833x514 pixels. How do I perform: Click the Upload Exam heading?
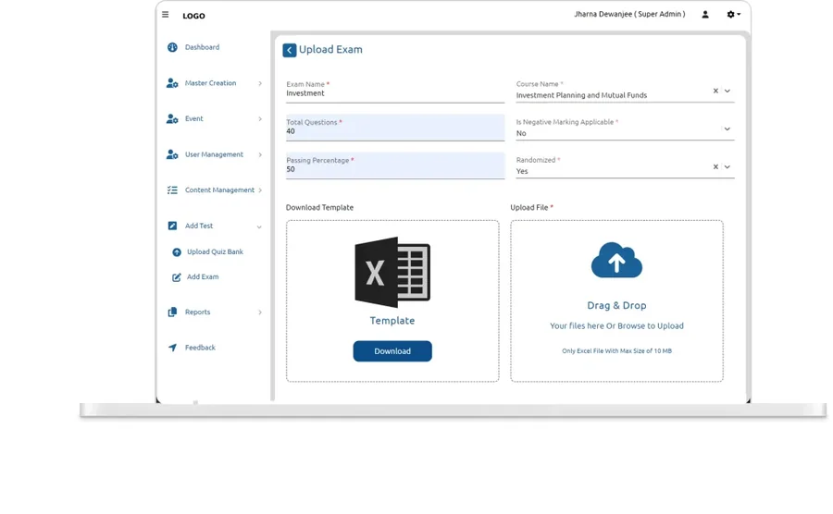tap(330, 50)
